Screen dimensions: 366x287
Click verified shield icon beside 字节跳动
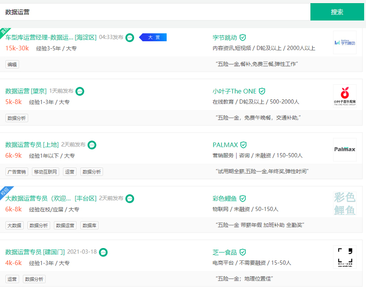243,38
